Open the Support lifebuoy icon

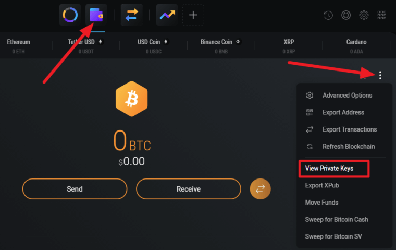(x=346, y=15)
